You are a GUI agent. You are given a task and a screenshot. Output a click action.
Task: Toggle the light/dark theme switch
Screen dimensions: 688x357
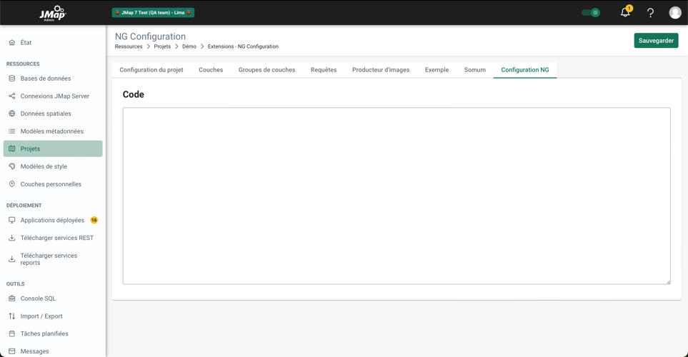click(591, 13)
